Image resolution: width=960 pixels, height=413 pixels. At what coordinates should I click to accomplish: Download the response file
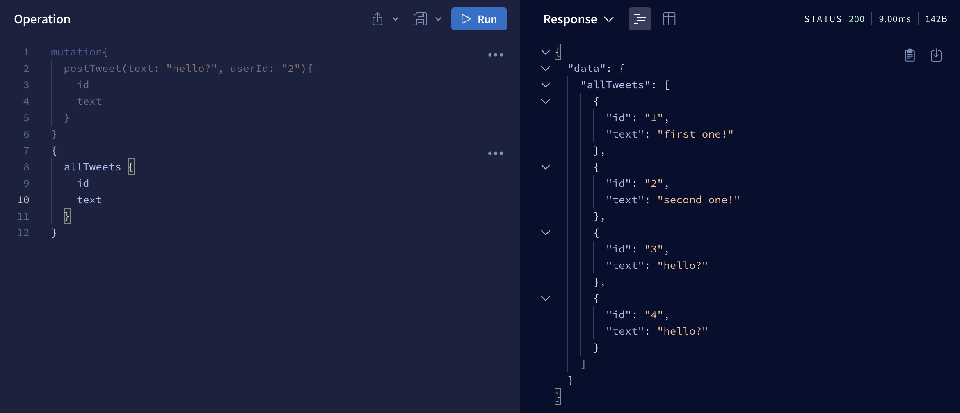[x=936, y=55]
